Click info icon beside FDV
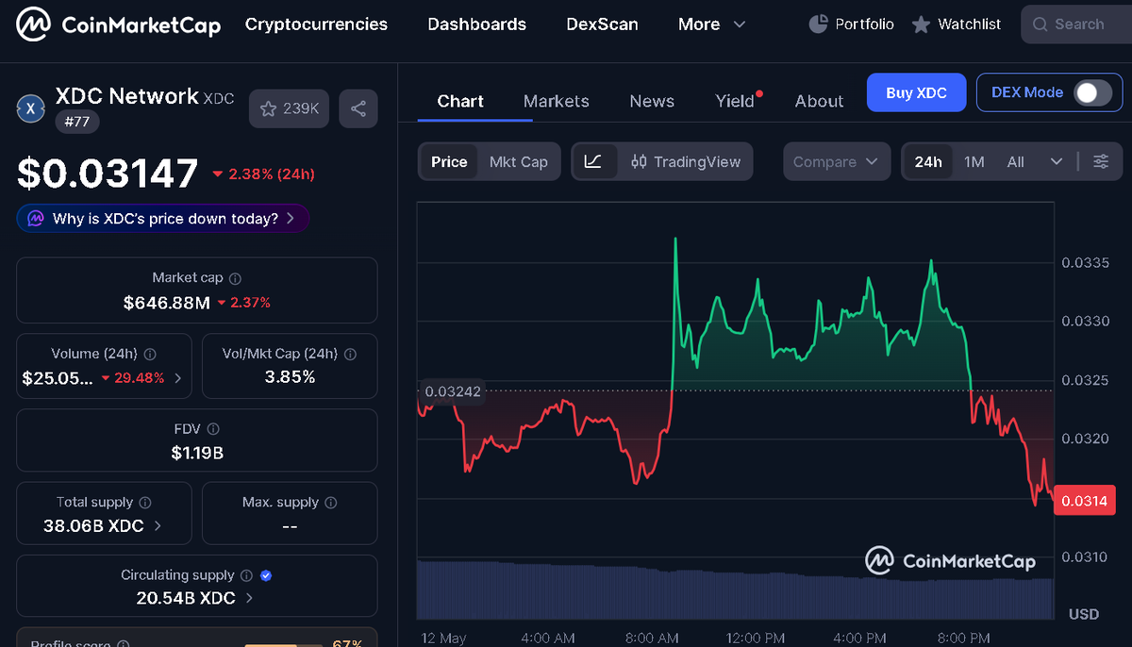The image size is (1132, 647). pos(213,429)
